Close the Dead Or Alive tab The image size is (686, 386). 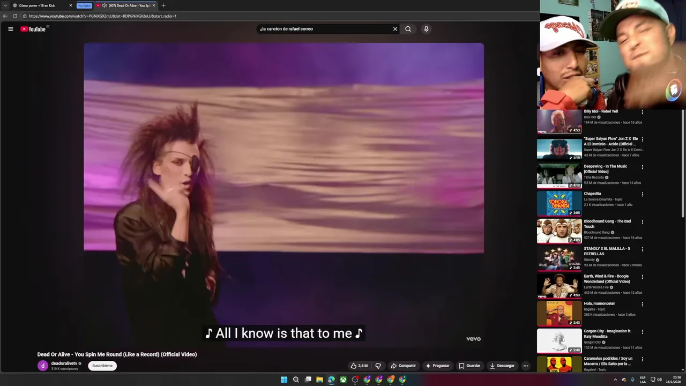[x=154, y=5]
